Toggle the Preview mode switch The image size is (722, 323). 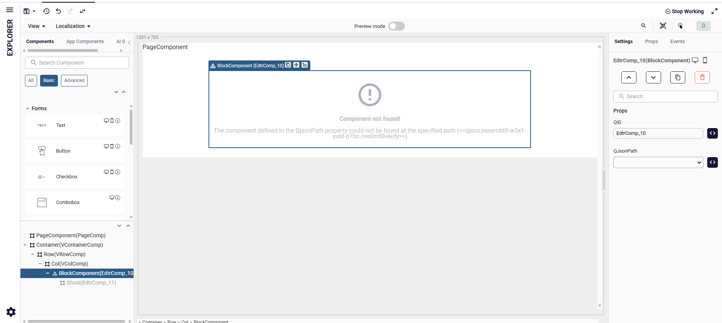click(396, 26)
